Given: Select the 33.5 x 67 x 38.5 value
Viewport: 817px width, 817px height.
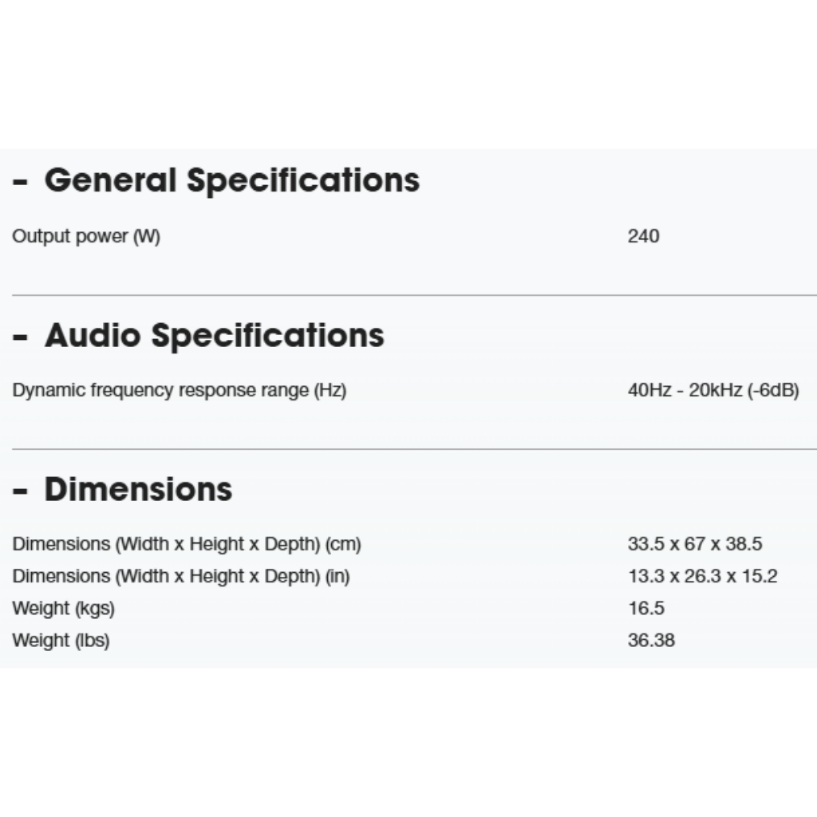Looking at the screenshot, I should pos(695,544).
